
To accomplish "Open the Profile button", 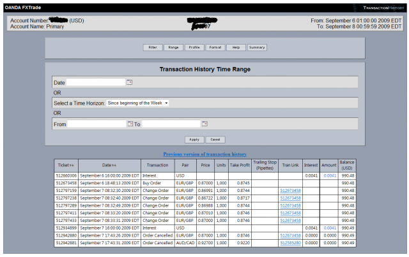I will point(194,47).
